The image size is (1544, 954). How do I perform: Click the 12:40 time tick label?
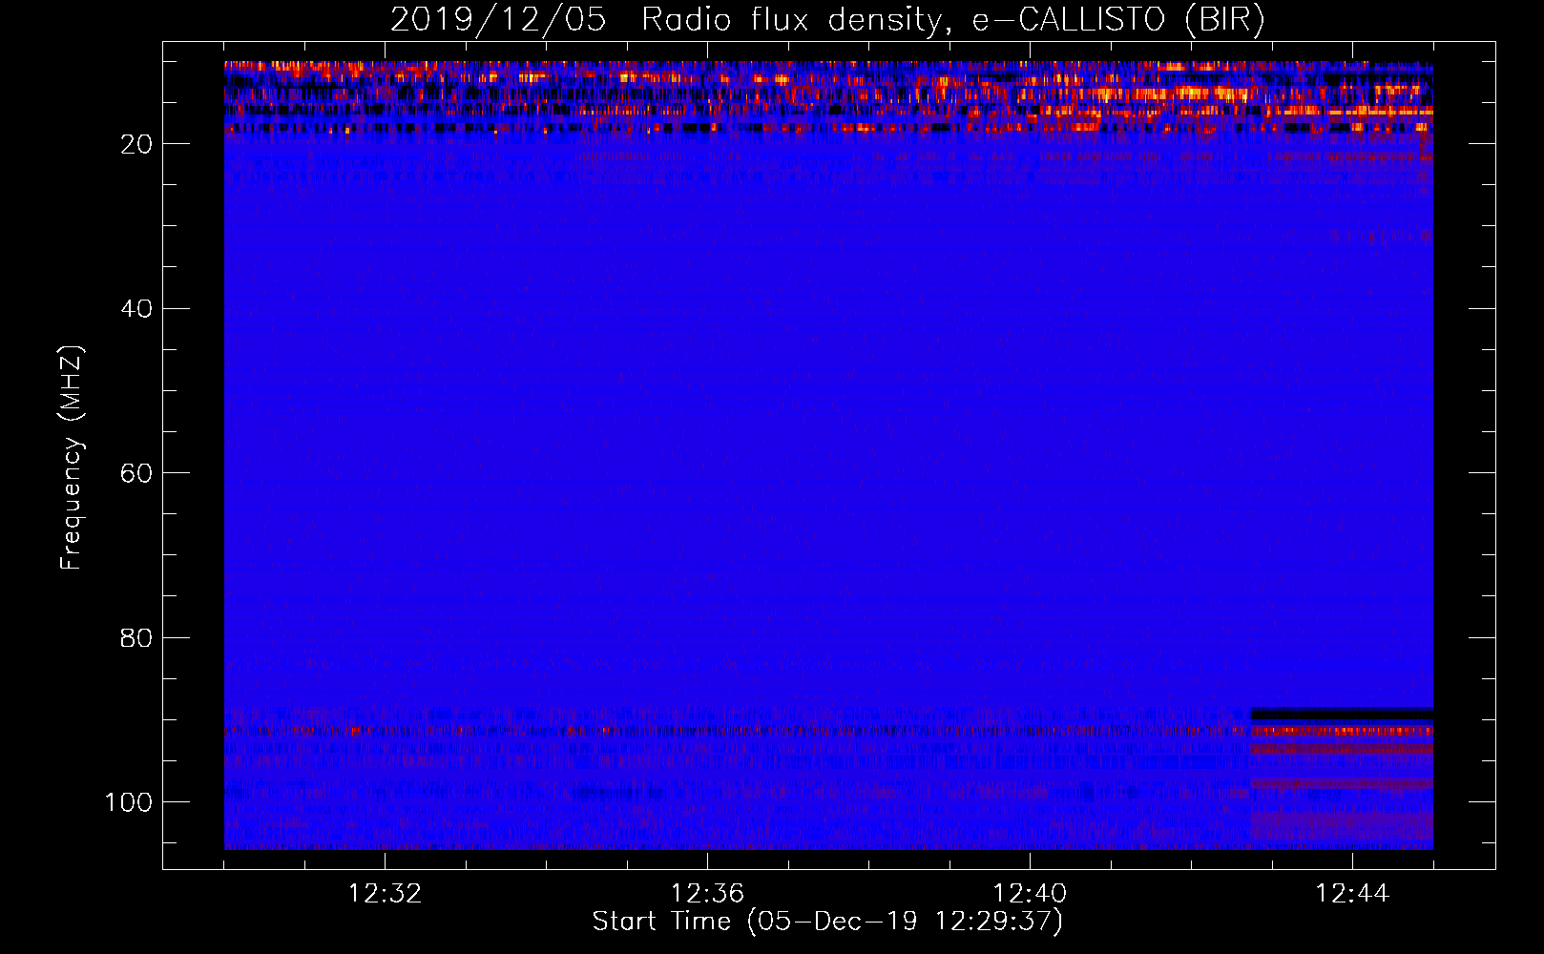pos(1030,894)
